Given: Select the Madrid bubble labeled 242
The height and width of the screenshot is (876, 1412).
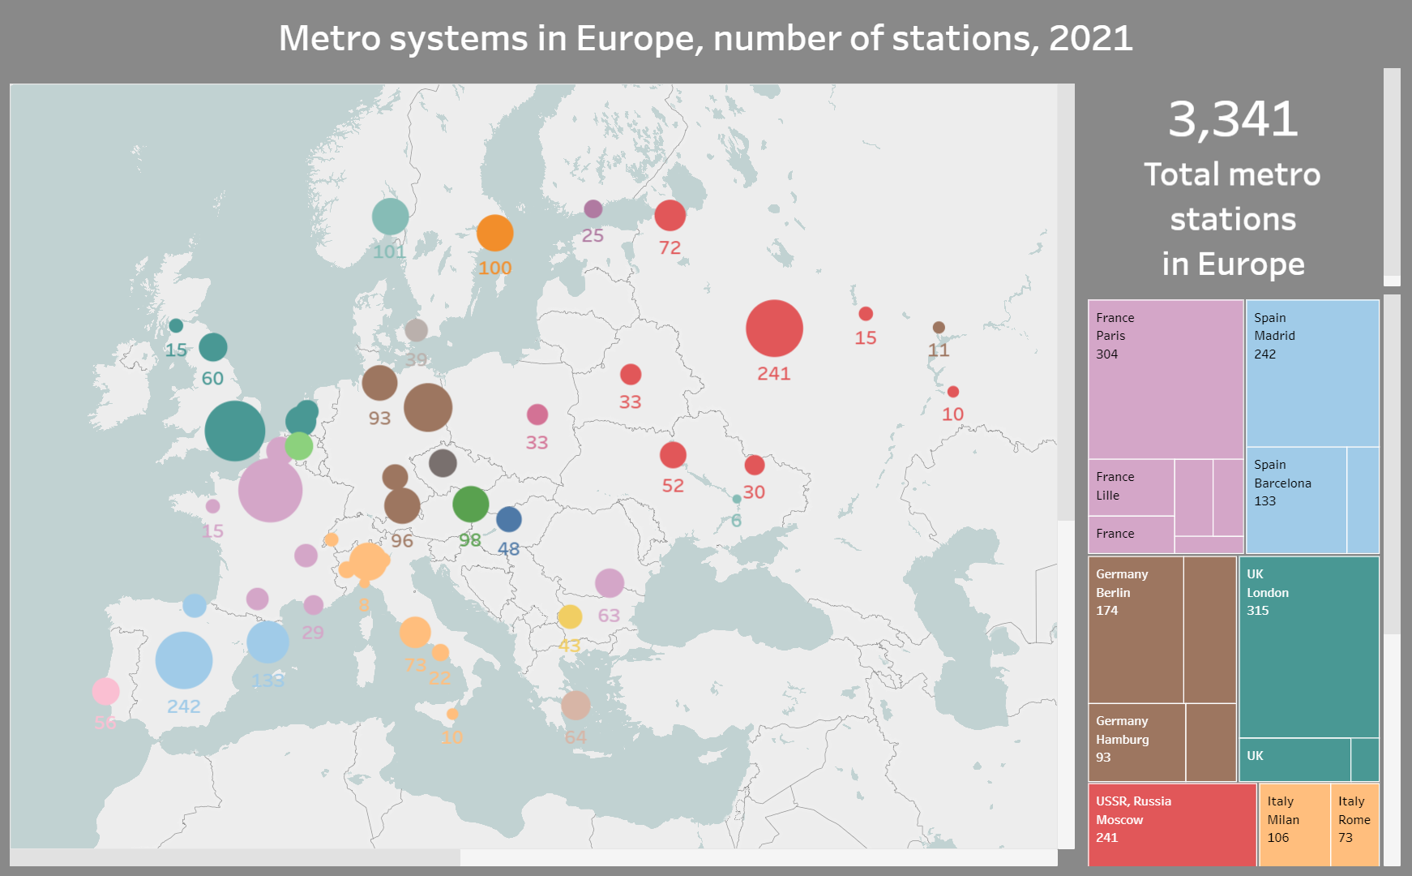Looking at the screenshot, I should pos(184,660).
